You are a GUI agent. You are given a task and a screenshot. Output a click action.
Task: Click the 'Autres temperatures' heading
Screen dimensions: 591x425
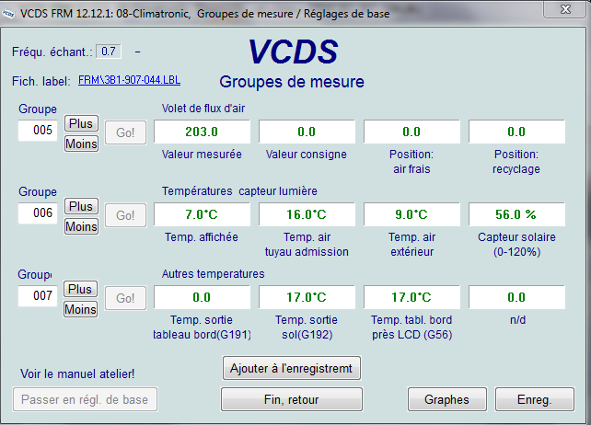pyautogui.click(x=213, y=274)
